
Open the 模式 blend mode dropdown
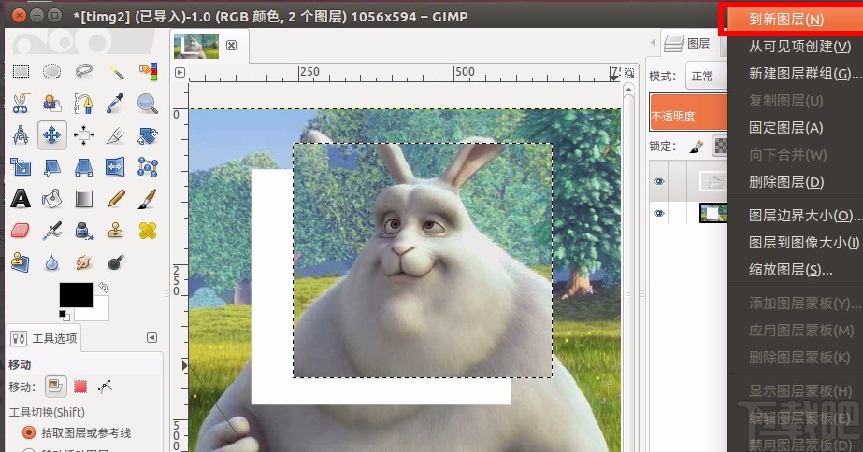(x=706, y=76)
